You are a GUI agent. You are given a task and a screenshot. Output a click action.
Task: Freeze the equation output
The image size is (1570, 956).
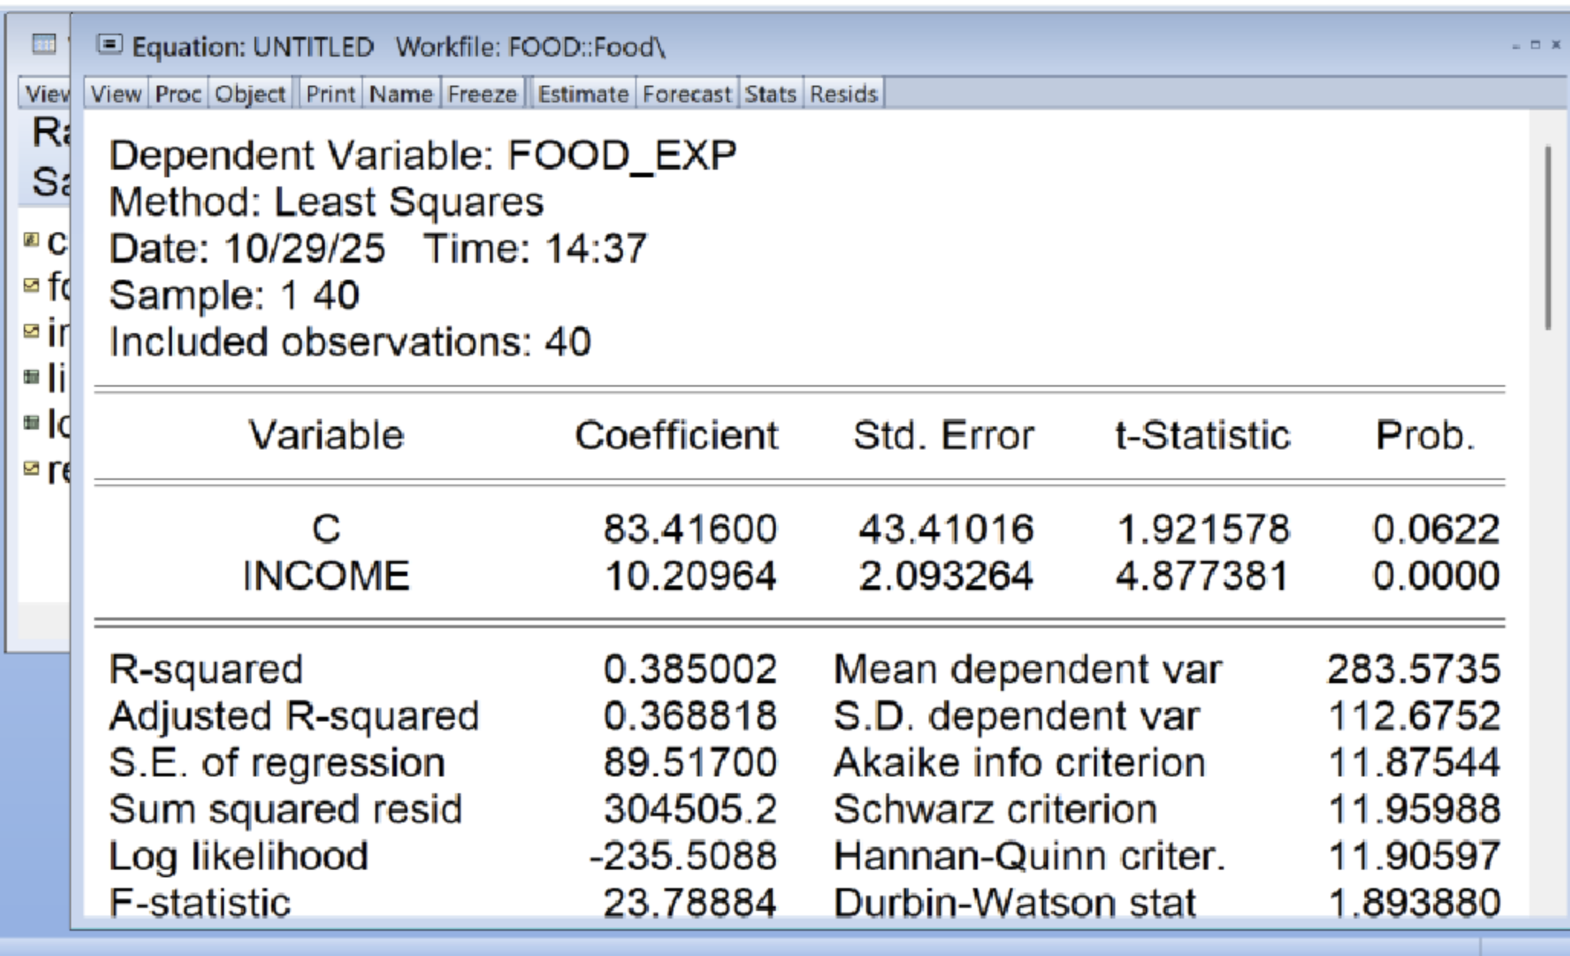[482, 94]
